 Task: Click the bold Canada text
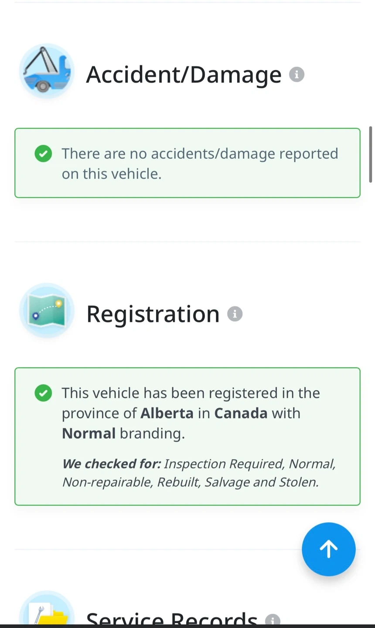coord(241,413)
